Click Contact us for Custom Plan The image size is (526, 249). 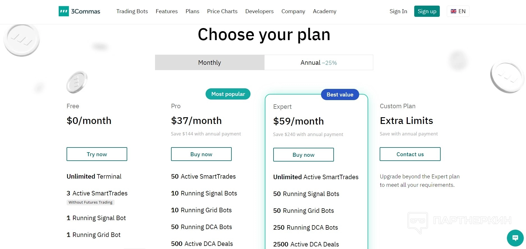tap(410, 154)
